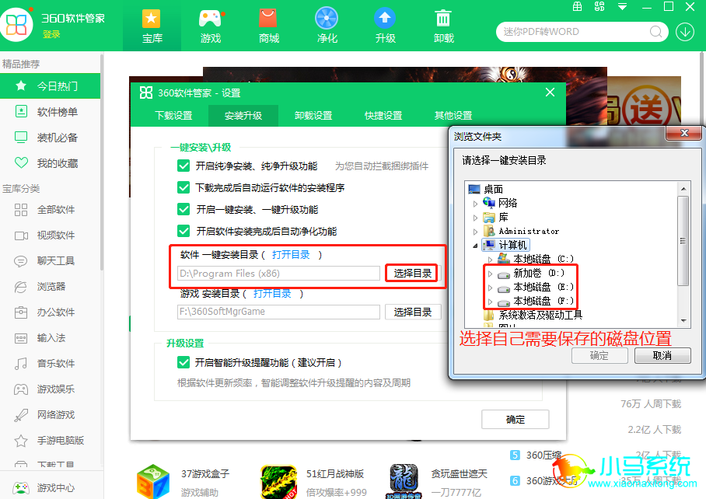Switch to 卸载设置 tab

tap(313, 116)
